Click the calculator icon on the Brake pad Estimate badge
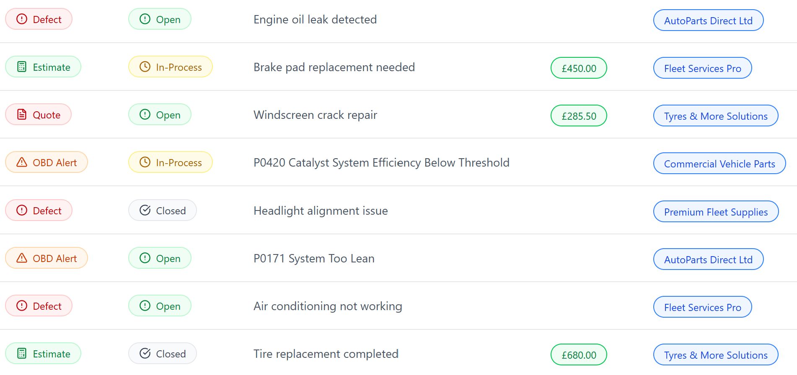The image size is (797, 375). point(22,67)
